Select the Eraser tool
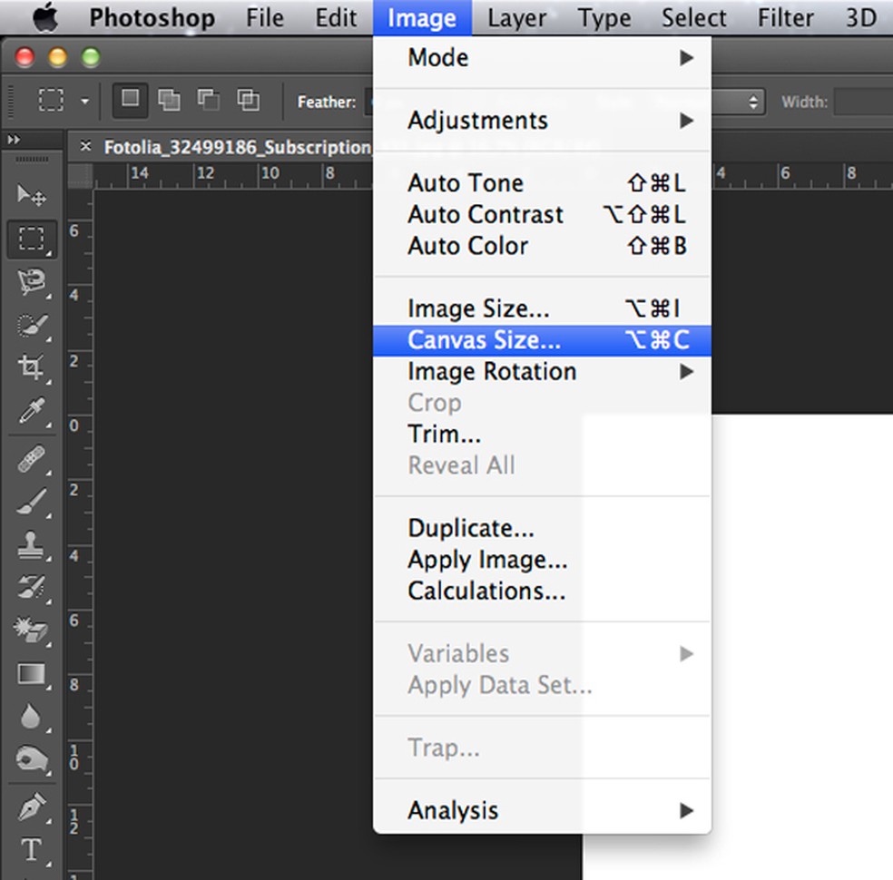 tap(32, 631)
